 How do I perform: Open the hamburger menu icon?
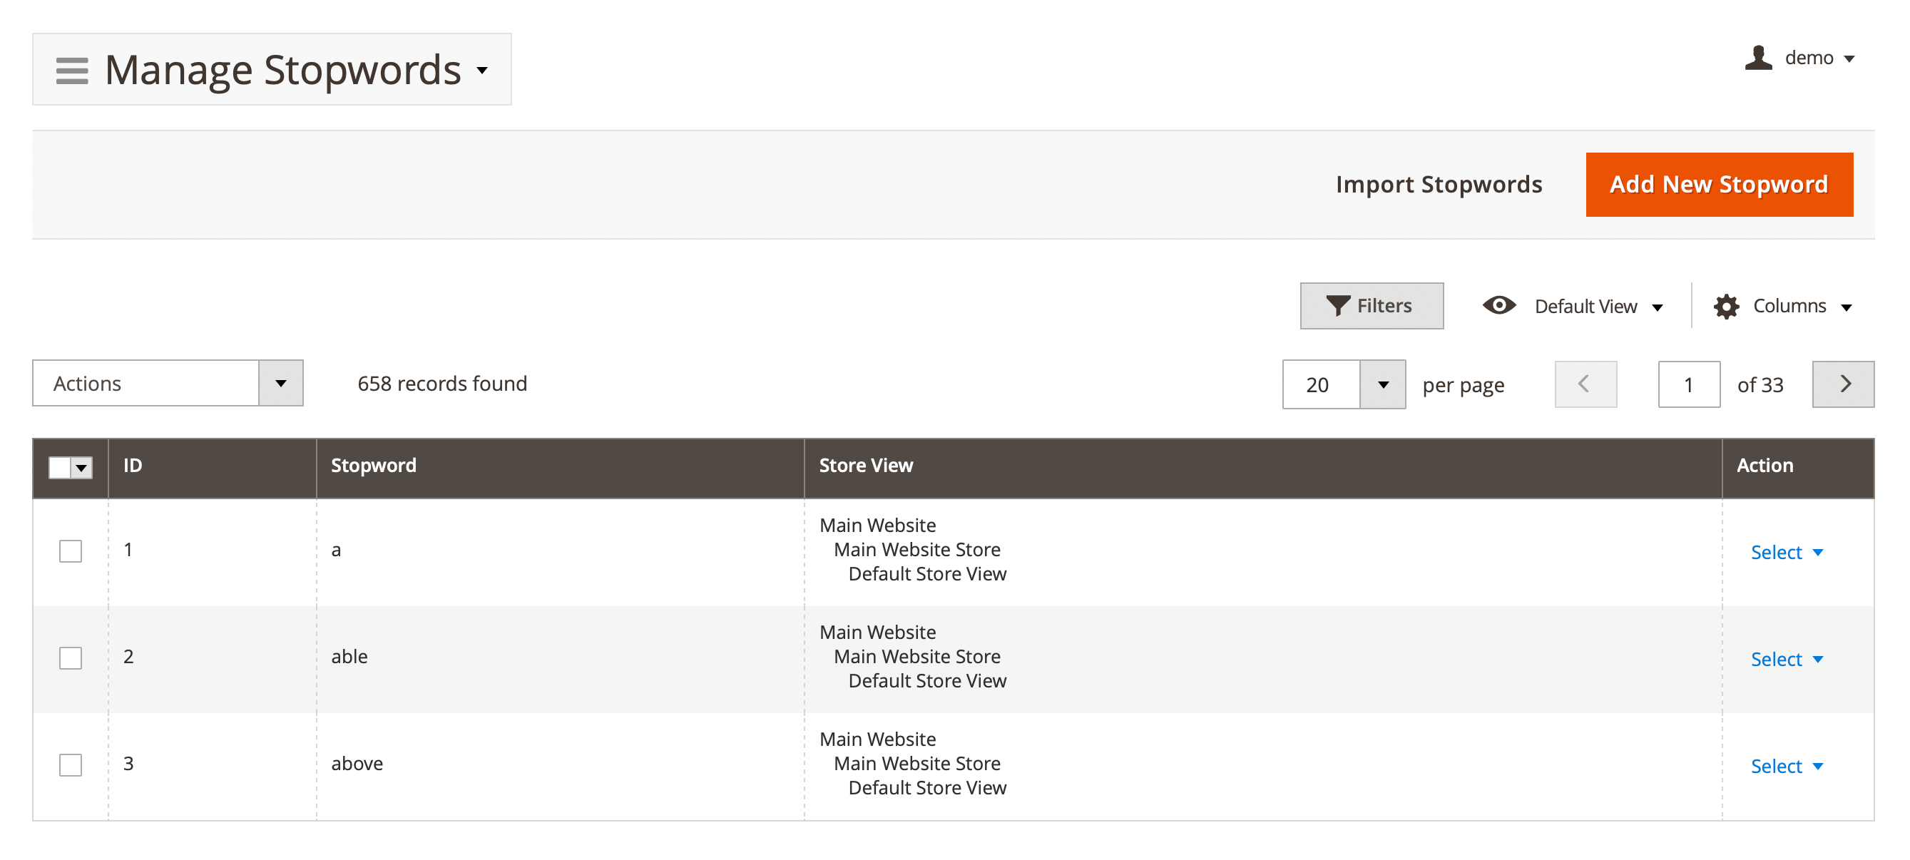click(x=72, y=71)
